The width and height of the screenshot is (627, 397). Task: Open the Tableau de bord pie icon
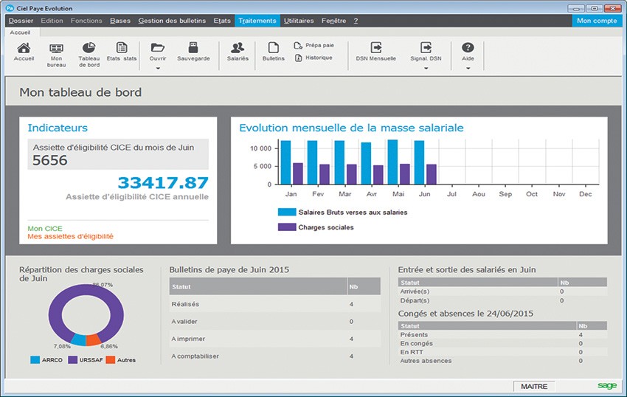click(89, 48)
